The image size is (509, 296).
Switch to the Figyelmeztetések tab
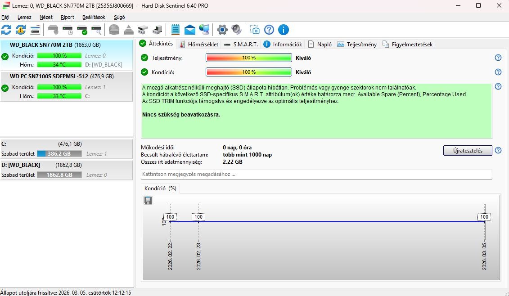(x=408, y=45)
